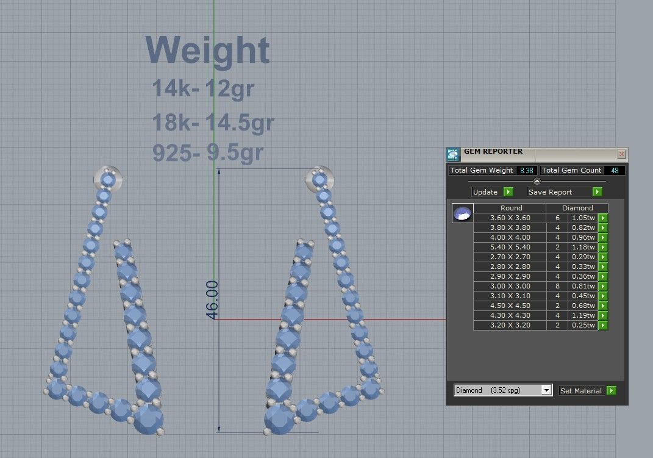Select the 3.00 X 3.00 size cell

coord(510,287)
